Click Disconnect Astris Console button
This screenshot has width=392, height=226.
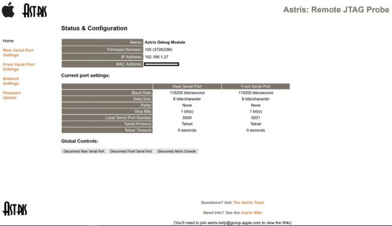click(176, 151)
